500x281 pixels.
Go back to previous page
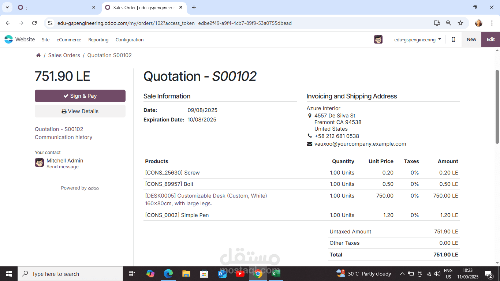coord(8,23)
